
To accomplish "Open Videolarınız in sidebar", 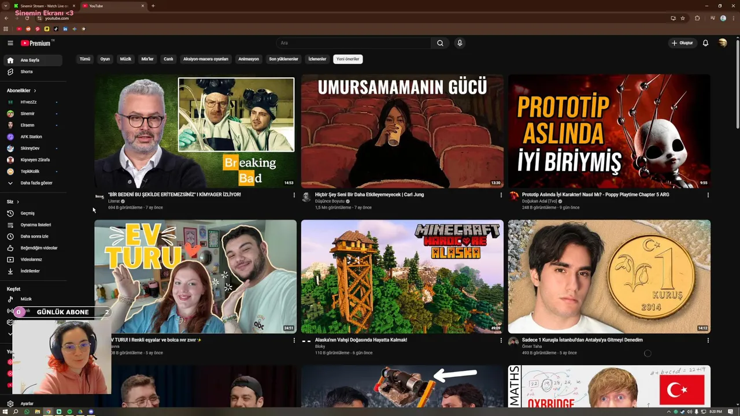I will 32,259.
